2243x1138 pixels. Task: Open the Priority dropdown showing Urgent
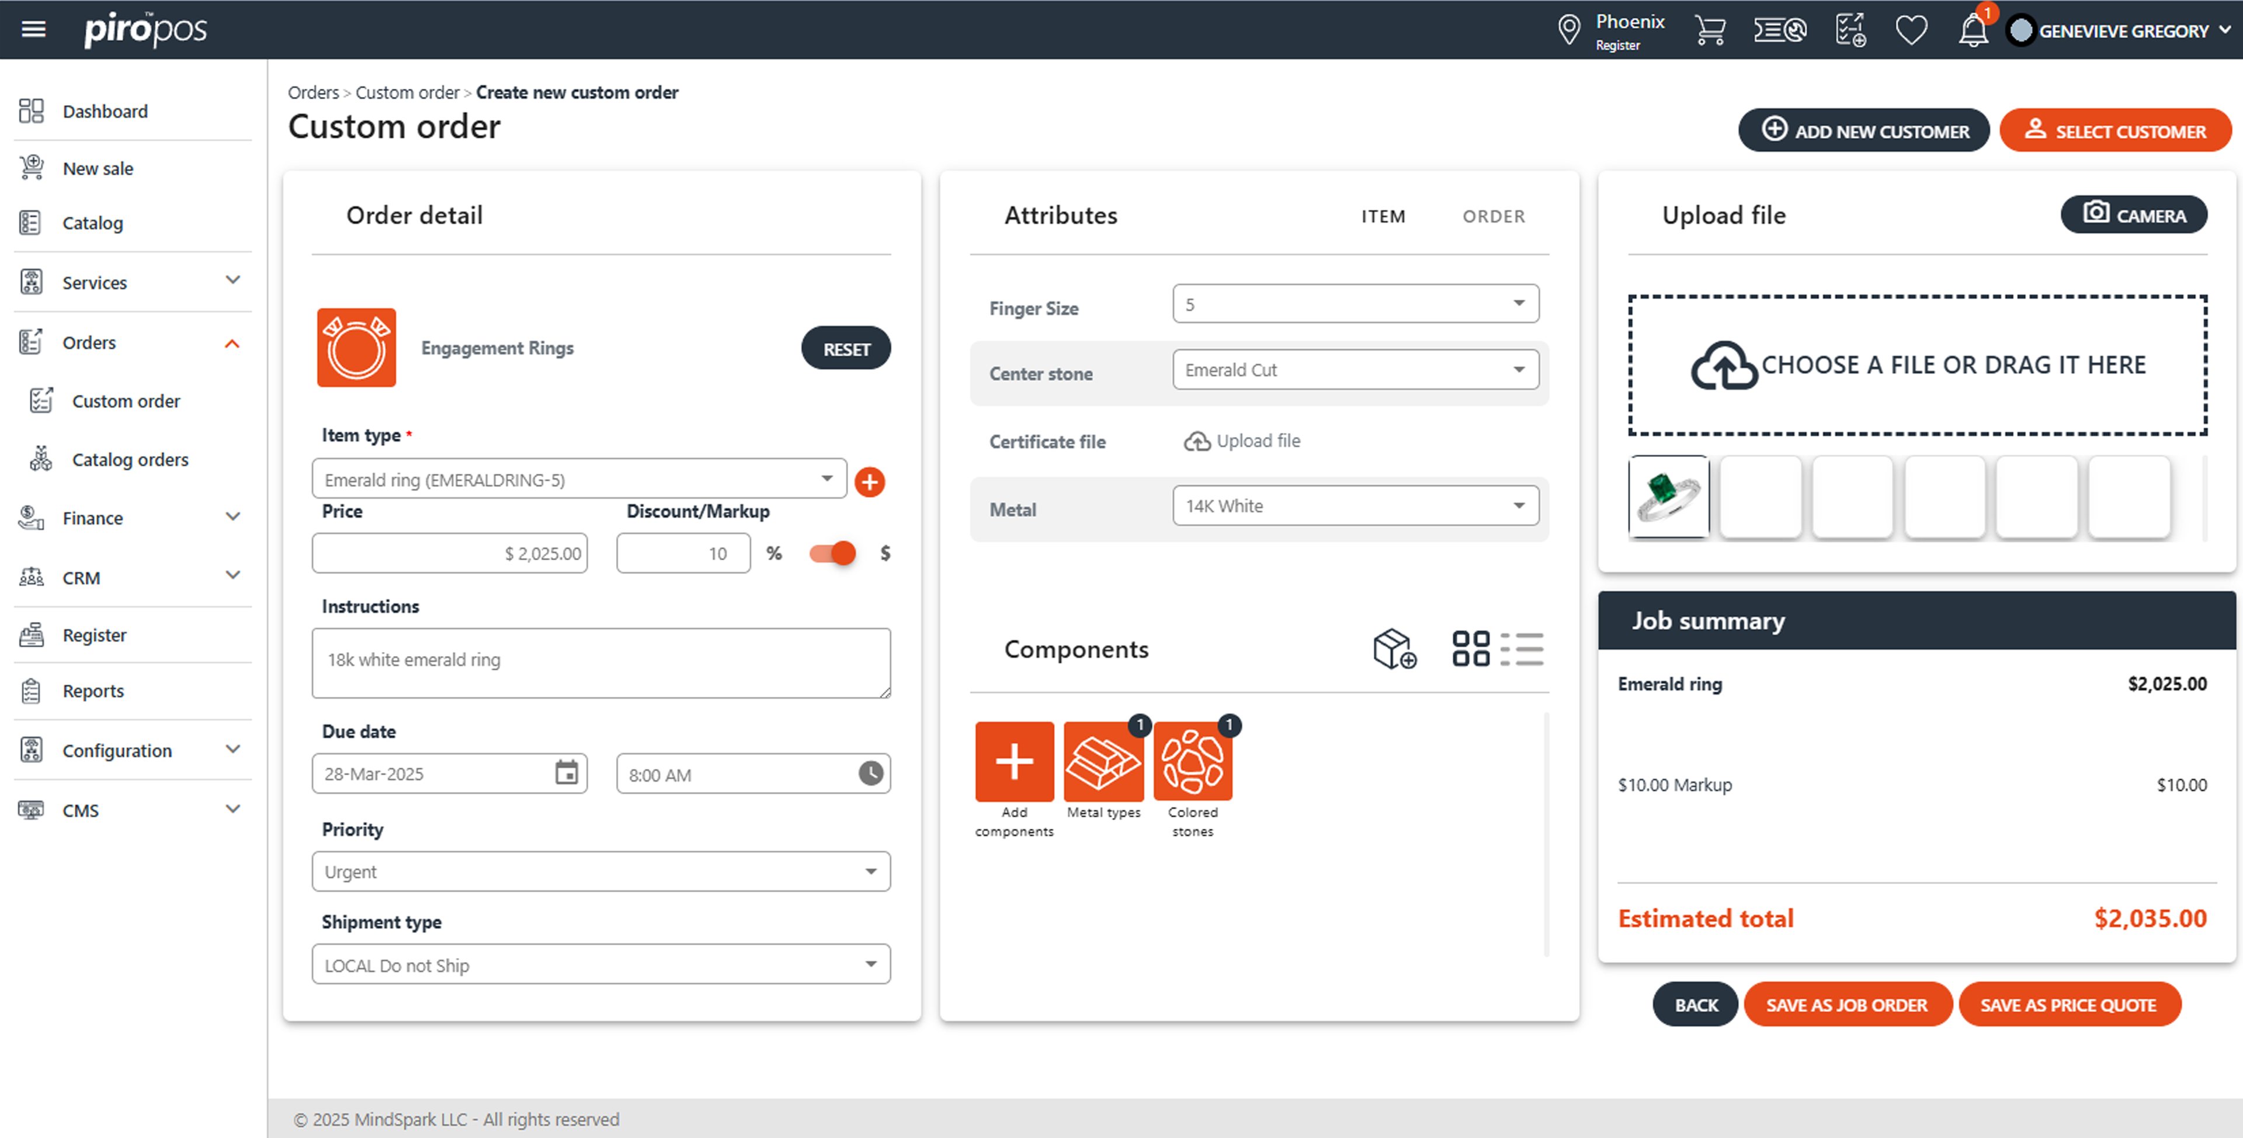point(600,872)
